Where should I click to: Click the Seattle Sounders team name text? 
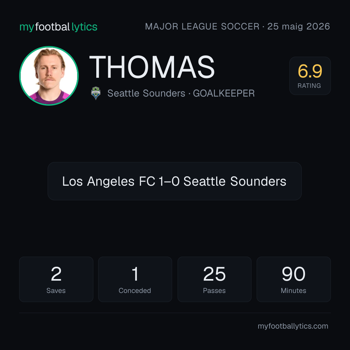(146, 93)
